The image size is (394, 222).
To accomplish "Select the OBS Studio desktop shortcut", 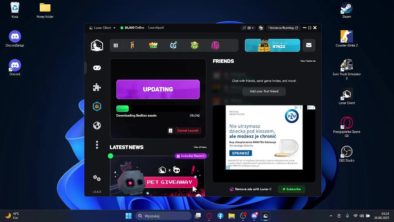I will coord(347,154).
